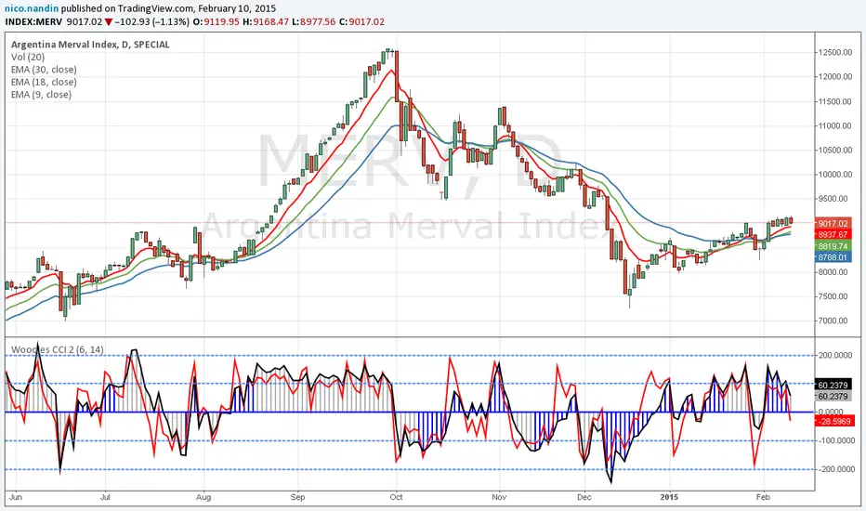Select the Argentina Merval Index, D, SPECIAL title

tap(90, 45)
